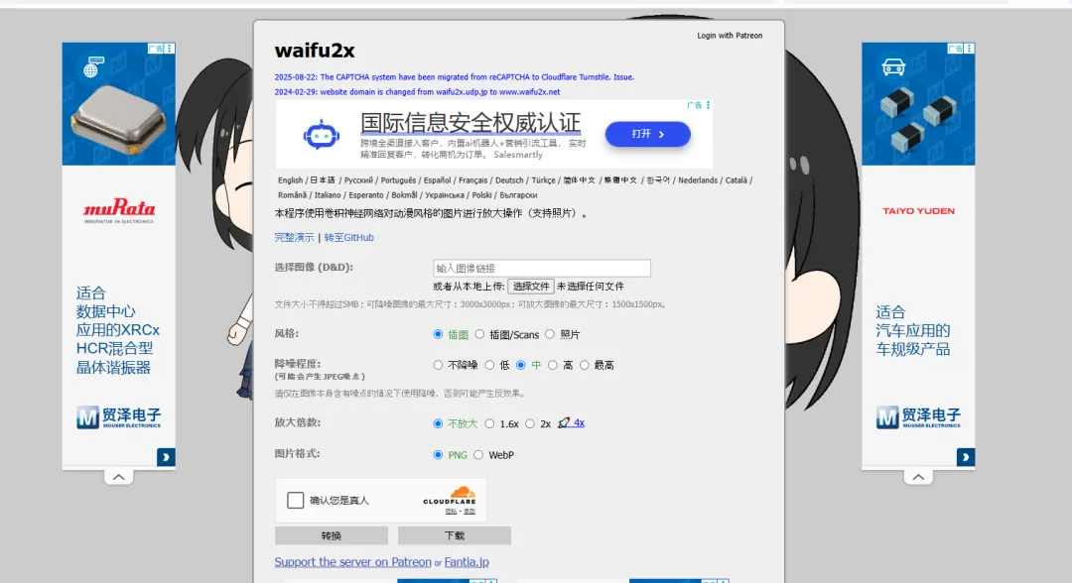Click the car icon in right ad
This screenshot has height=583, width=1072.
click(x=893, y=66)
